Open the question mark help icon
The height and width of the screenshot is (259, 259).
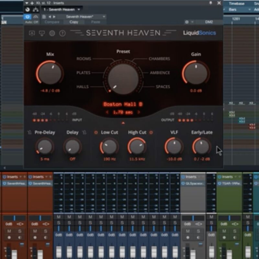62,33
